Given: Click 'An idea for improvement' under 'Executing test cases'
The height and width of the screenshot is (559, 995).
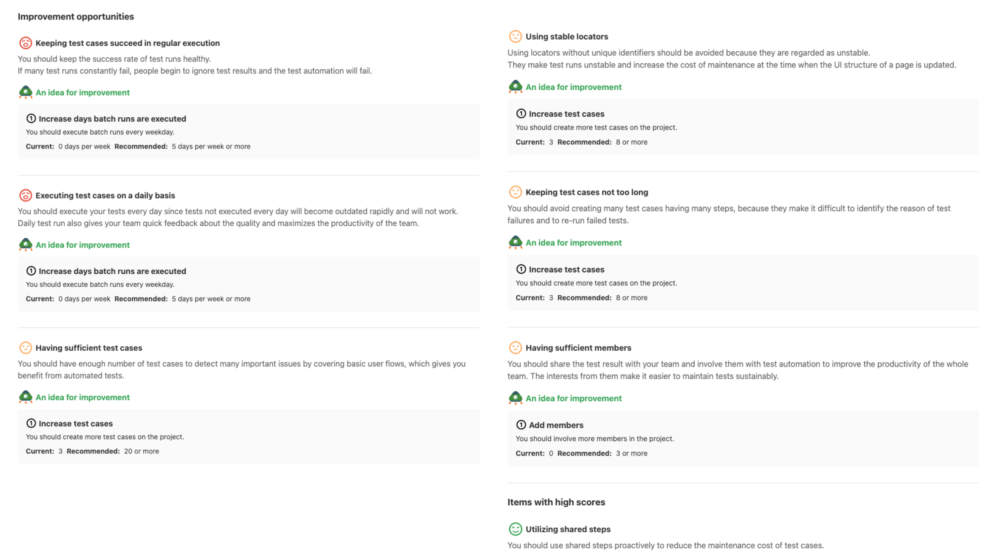Looking at the screenshot, I should tap(82, 245).
